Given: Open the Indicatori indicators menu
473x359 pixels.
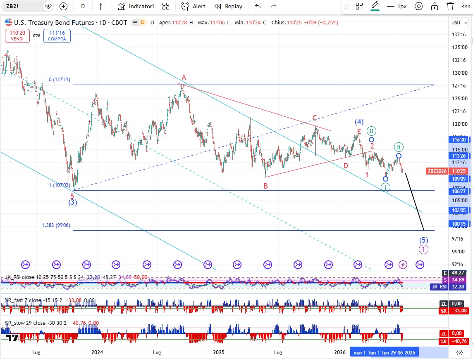Looking at the screenshot, I should (136, 6).
